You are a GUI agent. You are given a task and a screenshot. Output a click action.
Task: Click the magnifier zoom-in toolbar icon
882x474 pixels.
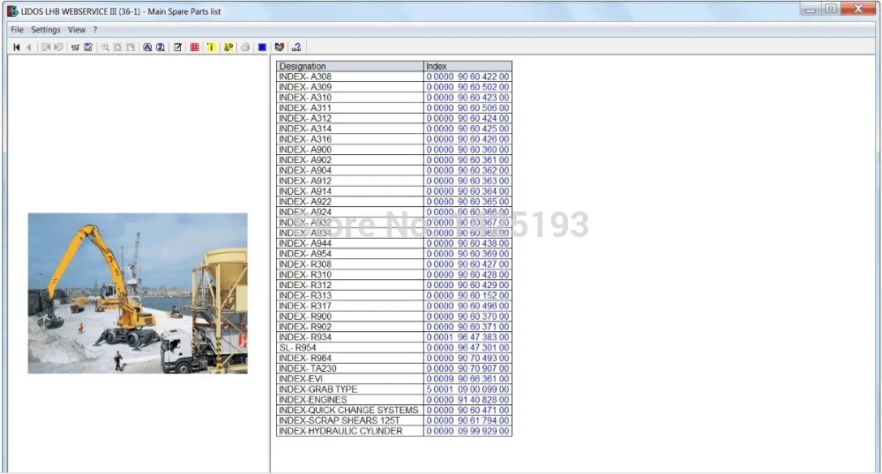click(105, 48)
